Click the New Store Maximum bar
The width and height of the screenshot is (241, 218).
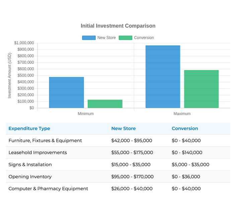(163, 77)
